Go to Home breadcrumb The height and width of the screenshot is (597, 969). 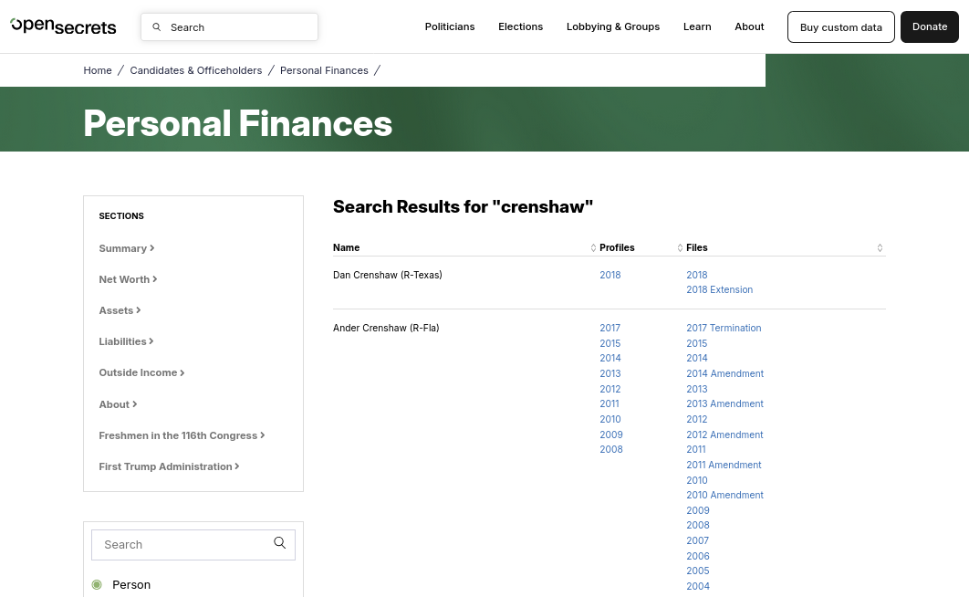(x=98, y=70)
